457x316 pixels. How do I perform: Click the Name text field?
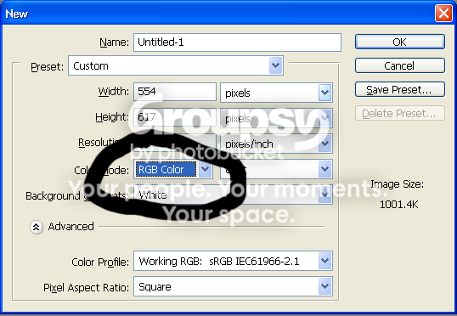point(237,42)
